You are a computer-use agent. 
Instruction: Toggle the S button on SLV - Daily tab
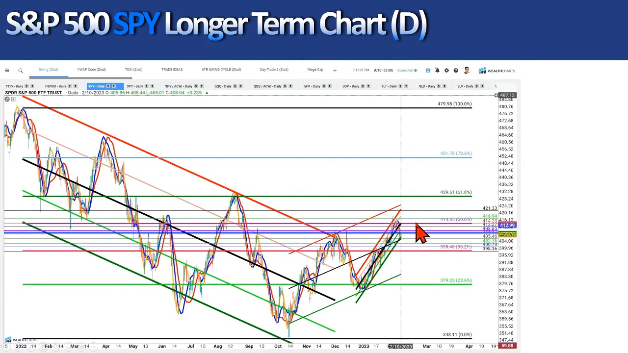tap(477, 86)
